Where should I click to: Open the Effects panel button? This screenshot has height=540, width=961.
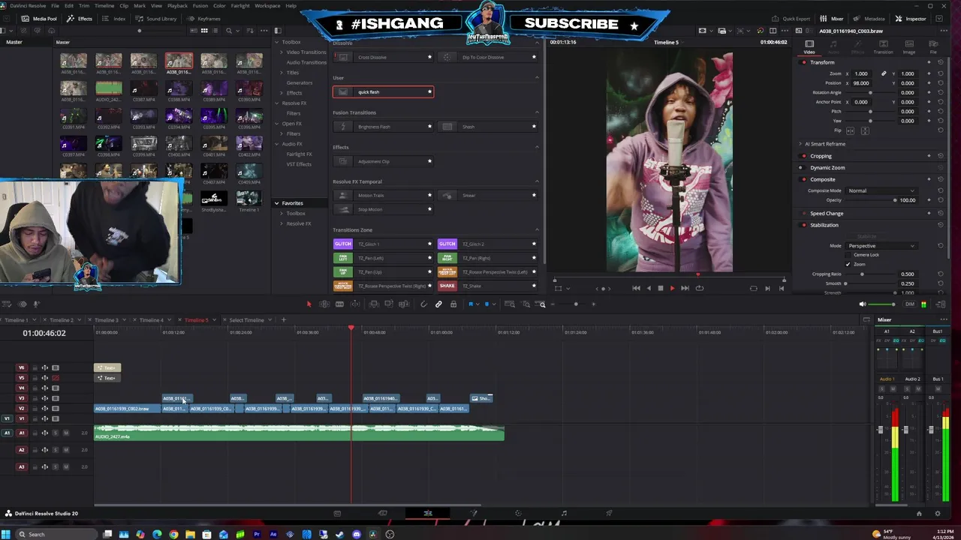point(80,19)
